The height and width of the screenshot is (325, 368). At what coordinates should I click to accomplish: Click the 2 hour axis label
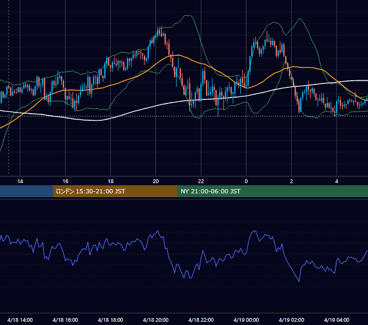click(x=292, y=181)
